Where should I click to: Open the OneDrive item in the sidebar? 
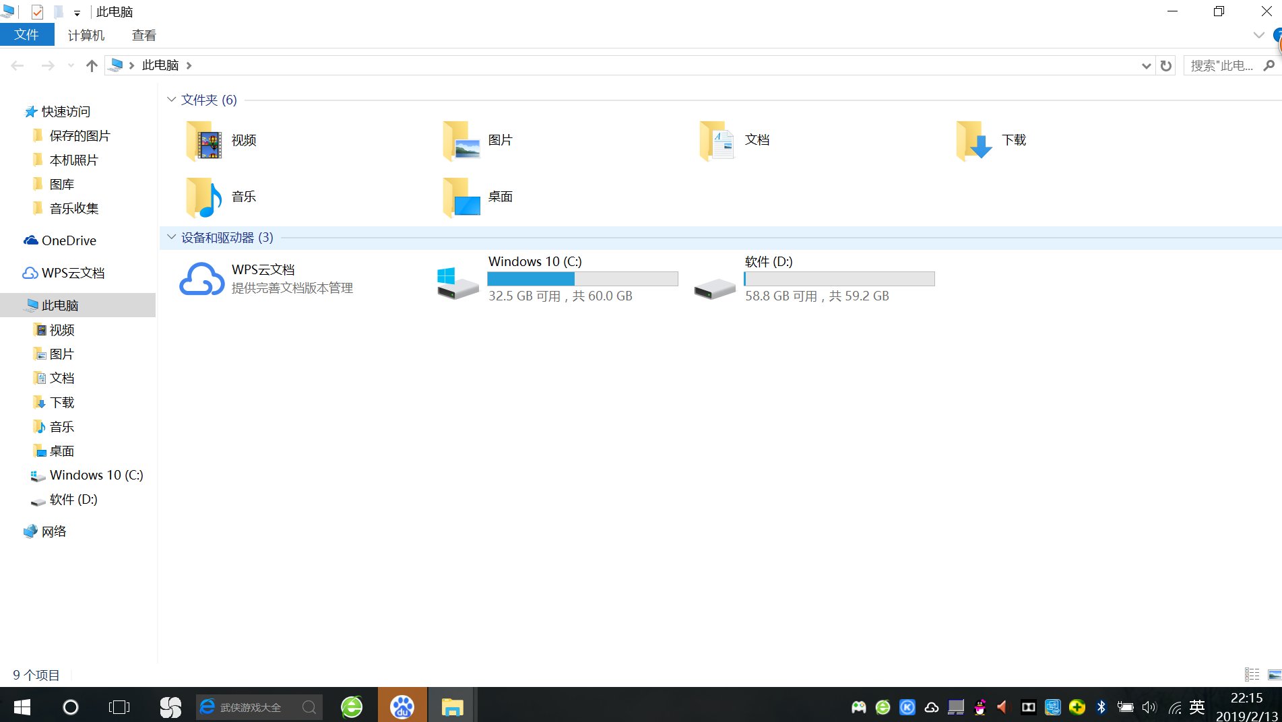point(68,240)
